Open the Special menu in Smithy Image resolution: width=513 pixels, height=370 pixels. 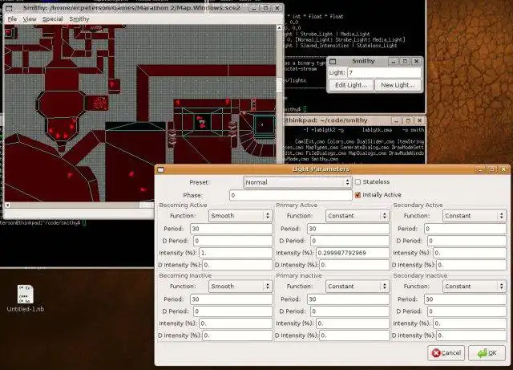coord(52,19)
